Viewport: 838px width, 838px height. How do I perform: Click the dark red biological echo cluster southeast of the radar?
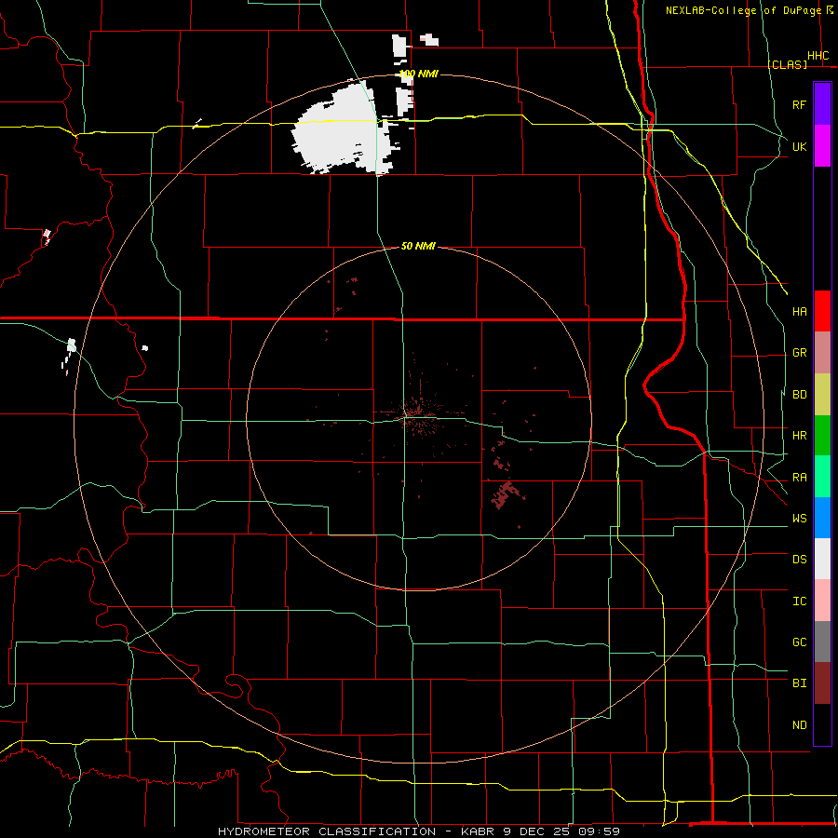(x=504, y=494)
